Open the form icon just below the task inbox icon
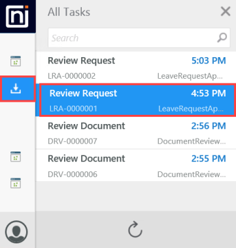This screenshot has height=248, width=236. pos(16,157)
